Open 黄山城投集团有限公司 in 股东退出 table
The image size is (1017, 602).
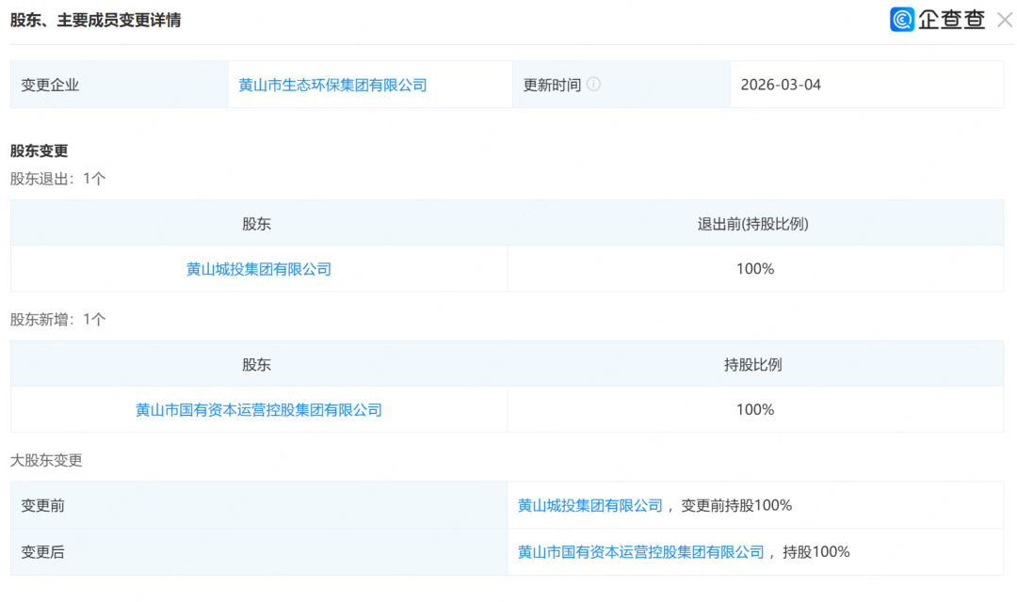point(259,269)
